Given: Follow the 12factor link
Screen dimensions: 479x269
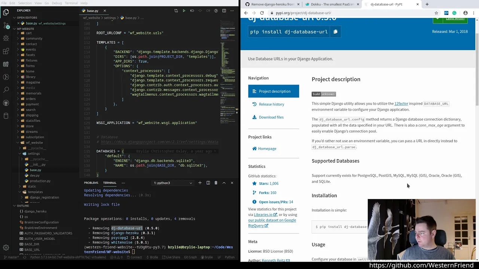Looking at the screenshot, I should click(x=401, y=103).
